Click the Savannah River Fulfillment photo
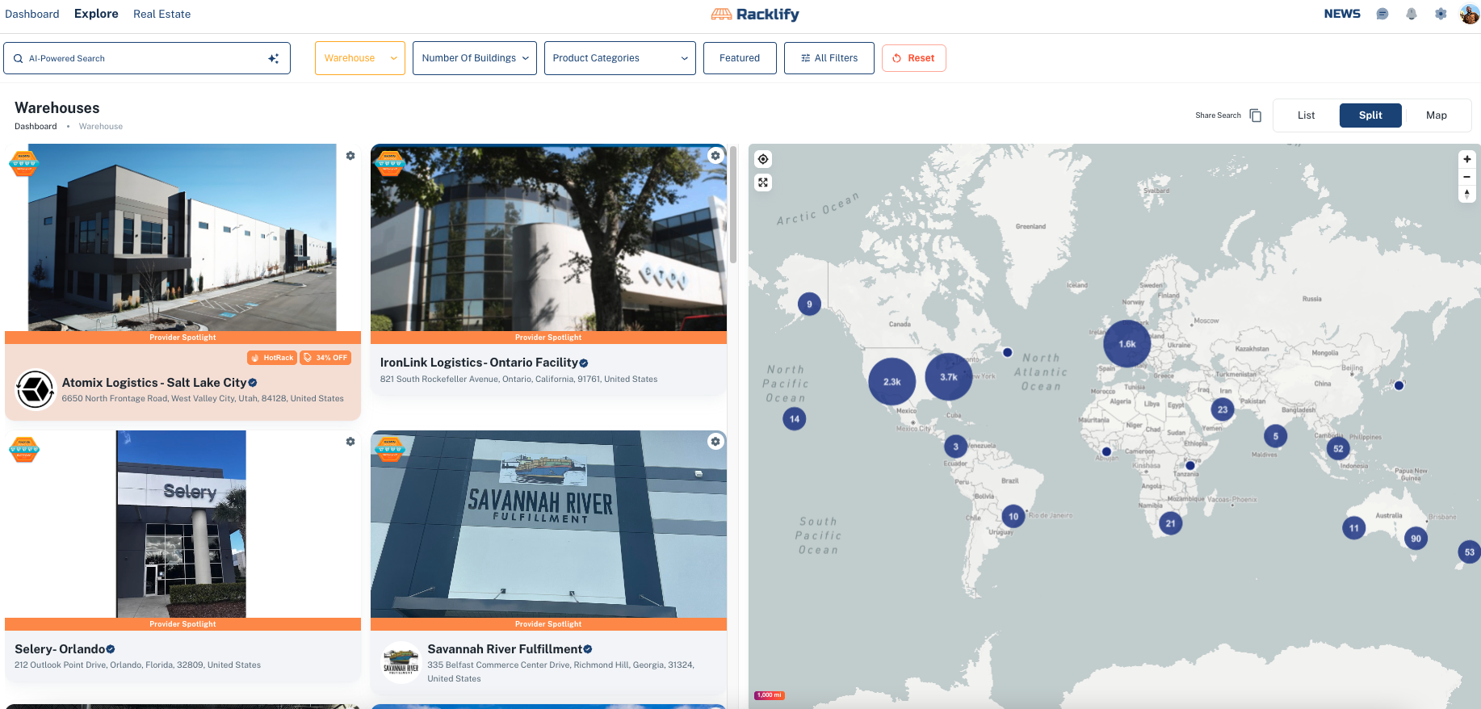 pos(548,524)
